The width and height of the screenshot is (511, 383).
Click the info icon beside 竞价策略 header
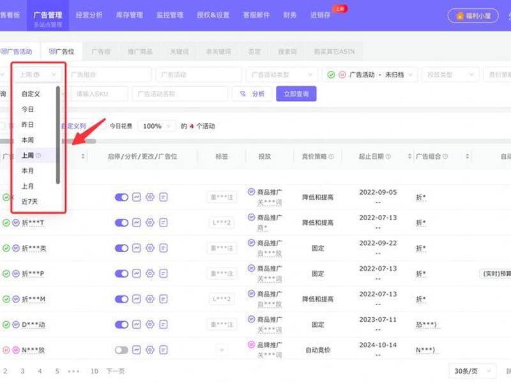331,156
